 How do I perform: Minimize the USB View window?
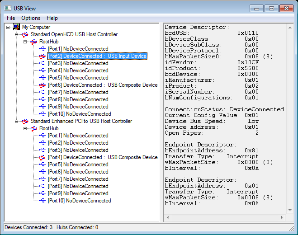click(x=256, y=9)
